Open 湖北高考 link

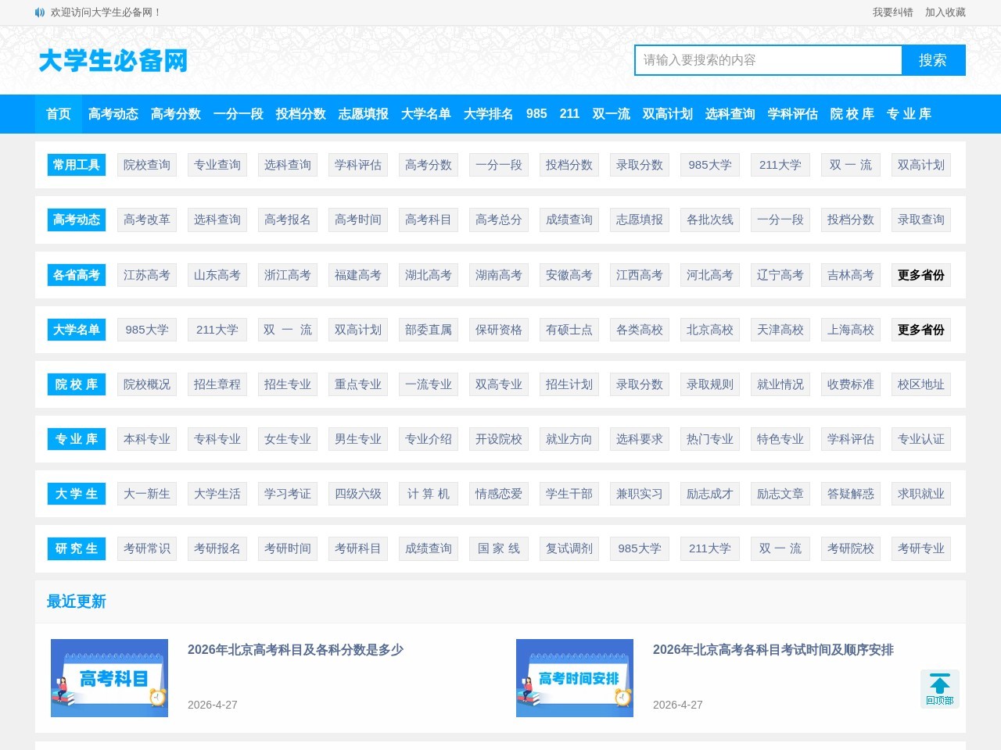tap(429, 275)
